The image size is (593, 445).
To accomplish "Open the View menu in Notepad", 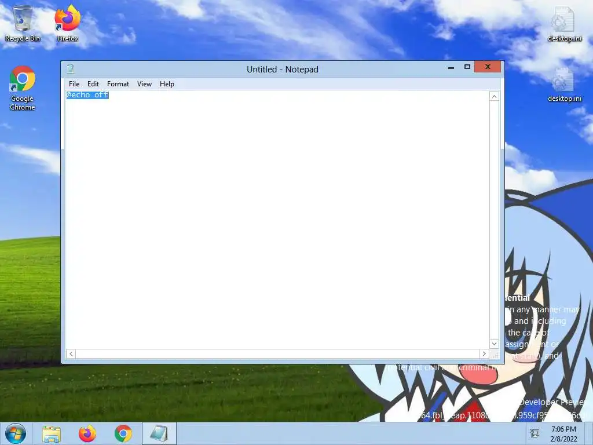I will coord(144,84).
